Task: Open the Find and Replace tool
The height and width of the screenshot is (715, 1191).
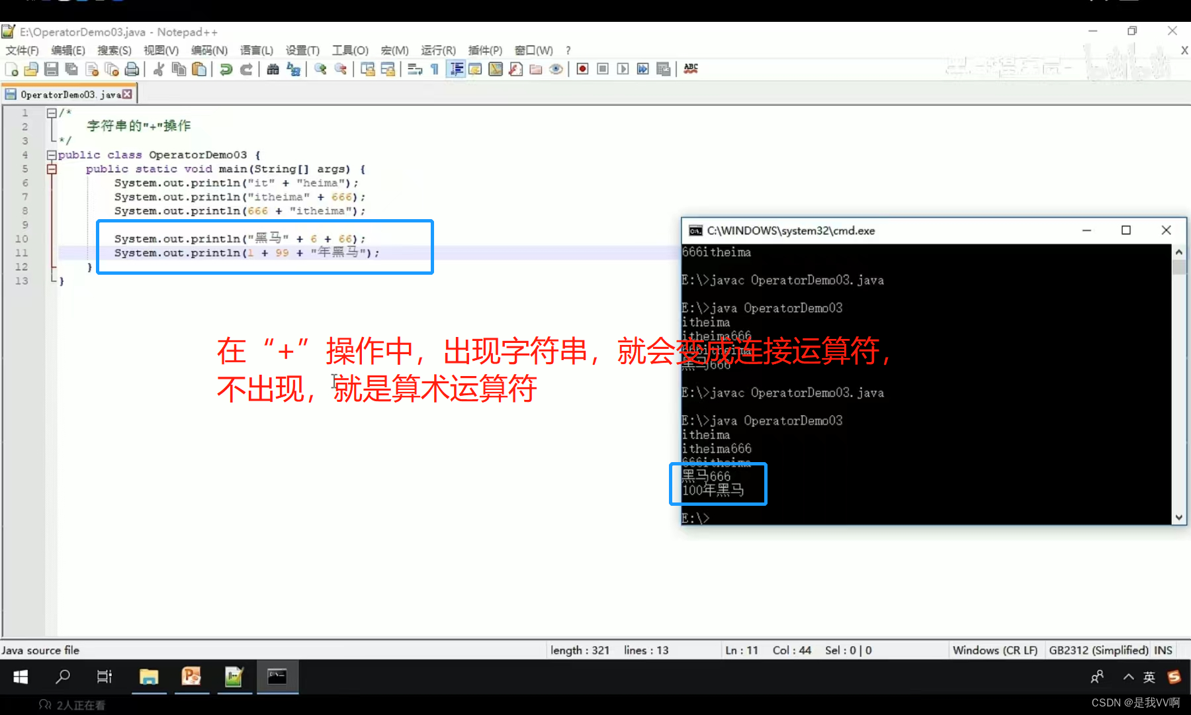Action: pos(293,69)
